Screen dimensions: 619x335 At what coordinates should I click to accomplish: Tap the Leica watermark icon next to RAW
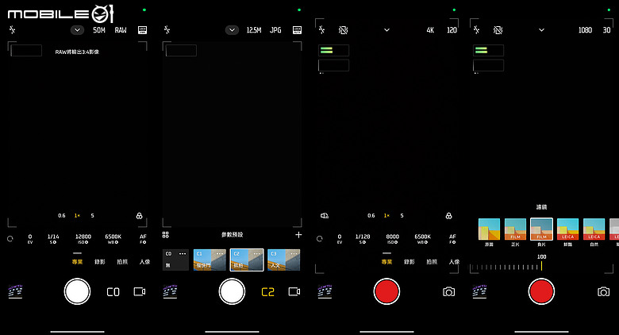(x=142, y=30)
